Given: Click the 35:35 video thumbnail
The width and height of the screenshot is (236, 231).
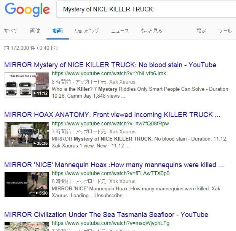Looking at the screenshot, I should pyautogui.click(x=27, y=135).
